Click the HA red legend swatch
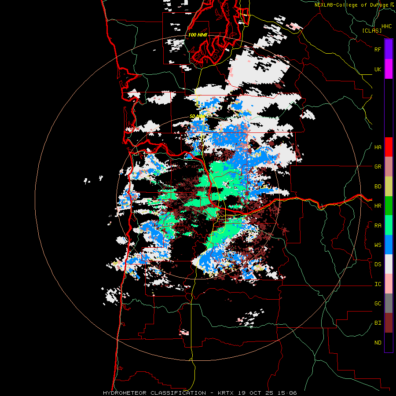The image size is (396, 396). click(389, 147)
